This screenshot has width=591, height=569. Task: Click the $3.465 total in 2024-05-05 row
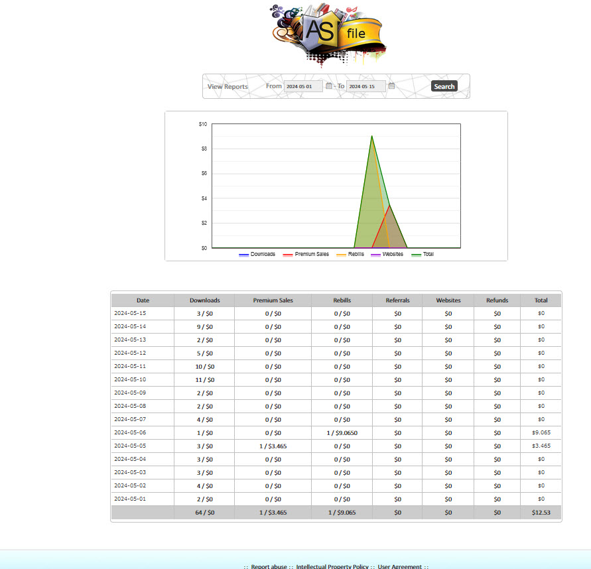(x=541, y=446)
